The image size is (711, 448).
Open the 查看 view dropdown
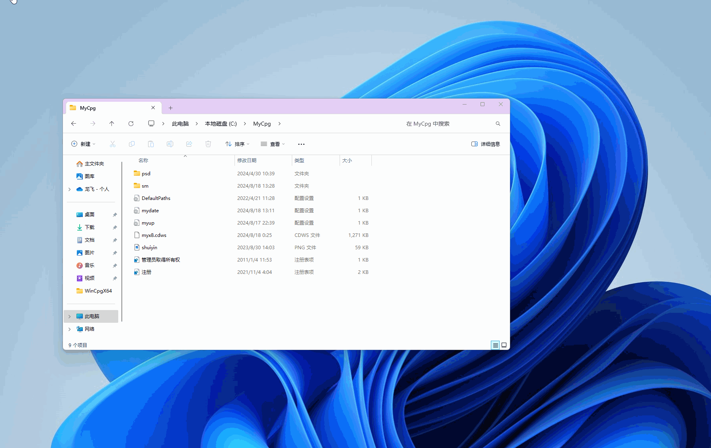tap(273, 144)
